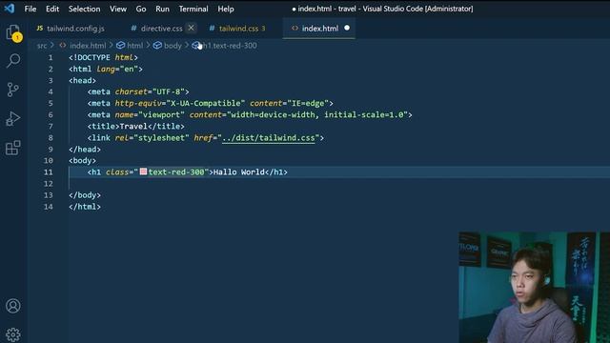Open the Explorer view in the activity bar
The width and height of the screenshot is (610, 343).
13,32
